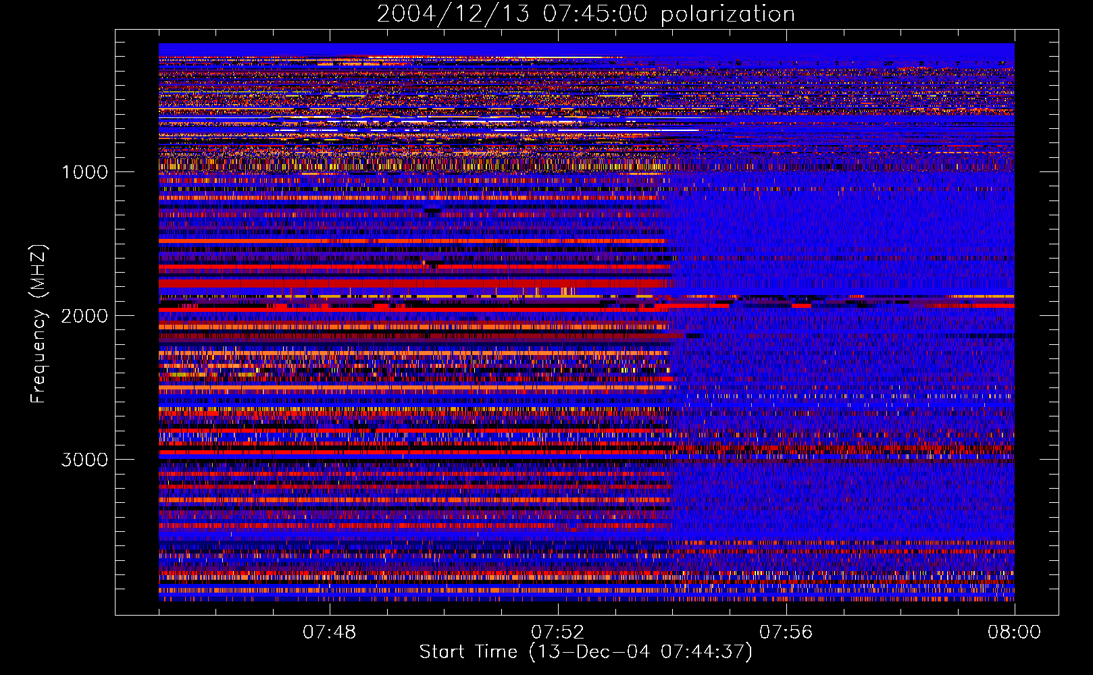Screen dimensions: 1093x675
Task: Click the 'Frequency (MHZ)' axis label
Action: pyautogui.click(x=39, y=324)
